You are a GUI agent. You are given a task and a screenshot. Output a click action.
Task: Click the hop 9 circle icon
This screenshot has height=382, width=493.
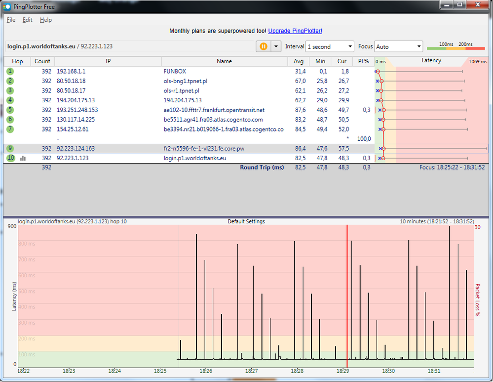click(10, 148)
